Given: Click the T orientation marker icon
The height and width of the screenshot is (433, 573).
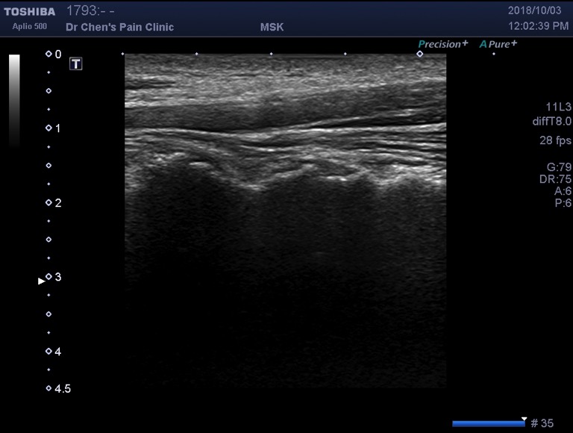Looking at the screenshot, I should [75, 63].
